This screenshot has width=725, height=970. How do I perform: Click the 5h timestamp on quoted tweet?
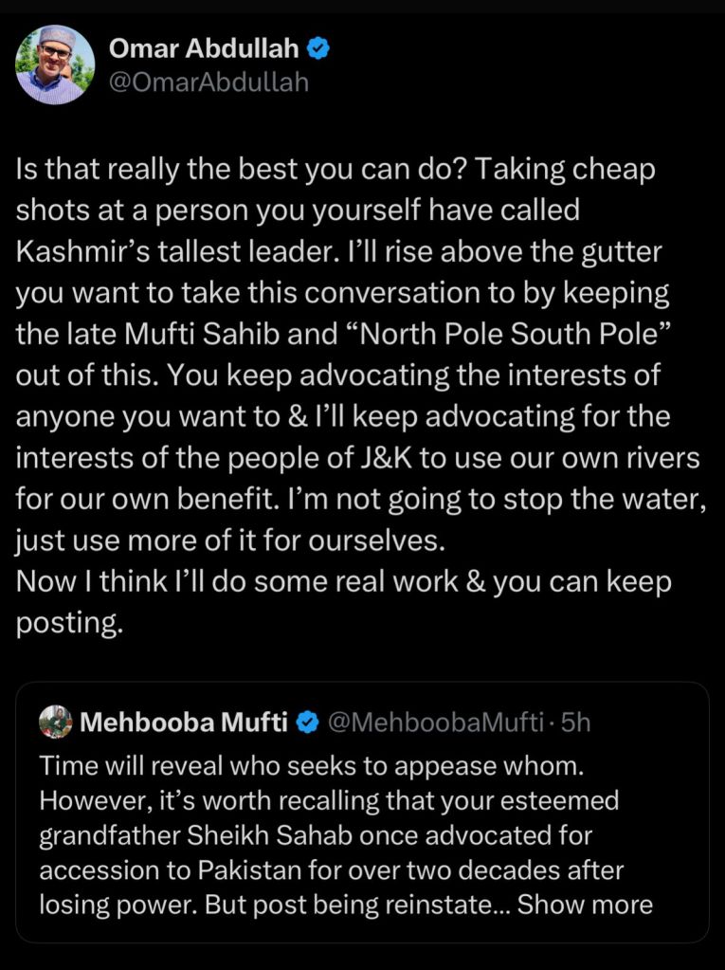point(575,723)
